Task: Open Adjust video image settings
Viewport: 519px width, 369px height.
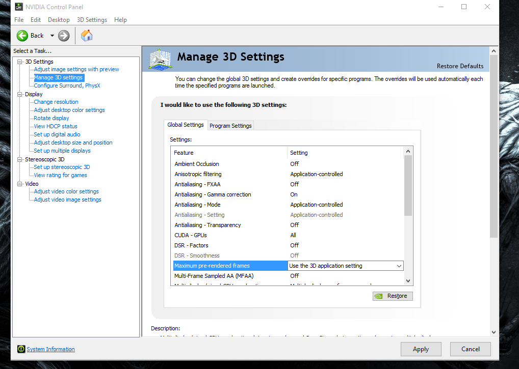Action: (x=67, y=200)
